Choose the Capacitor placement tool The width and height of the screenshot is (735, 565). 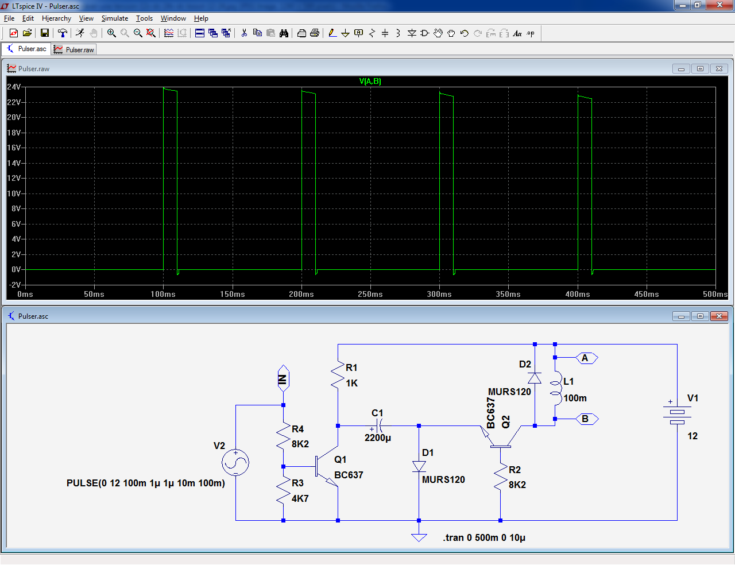pyautogui.click(x=385, y=33)
